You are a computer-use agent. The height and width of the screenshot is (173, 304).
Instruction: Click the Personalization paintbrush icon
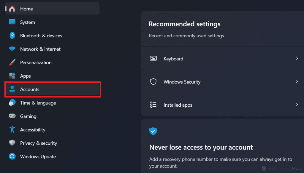coord(12,63)
